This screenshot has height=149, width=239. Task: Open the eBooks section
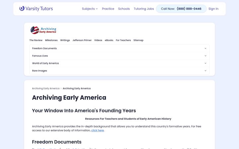coord(109,40)
